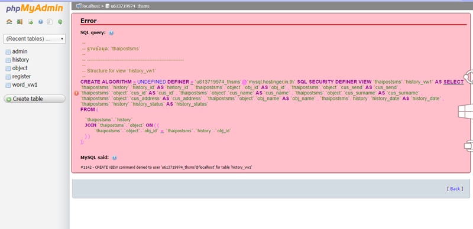Open the admin table

point(20,51)
